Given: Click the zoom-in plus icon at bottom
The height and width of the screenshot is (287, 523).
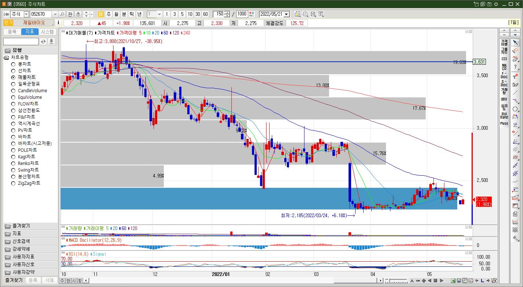Looking at the screenshot, I should point(424,281).
